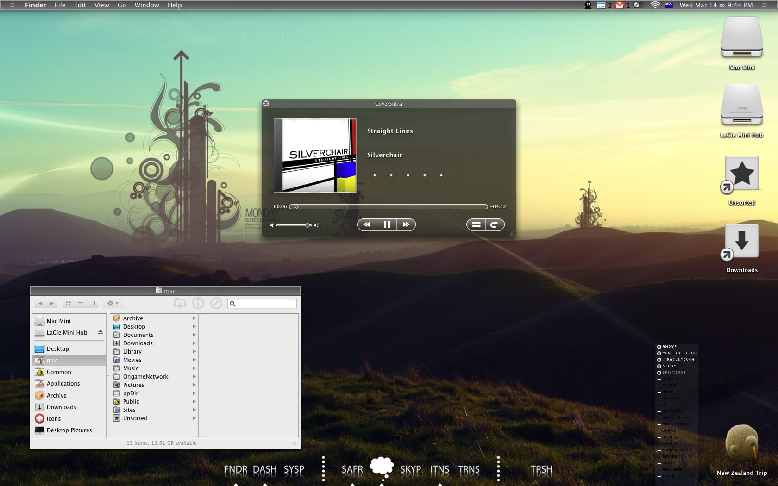Mute volume with CoverSutra's left speaker icon

[272, 225]
